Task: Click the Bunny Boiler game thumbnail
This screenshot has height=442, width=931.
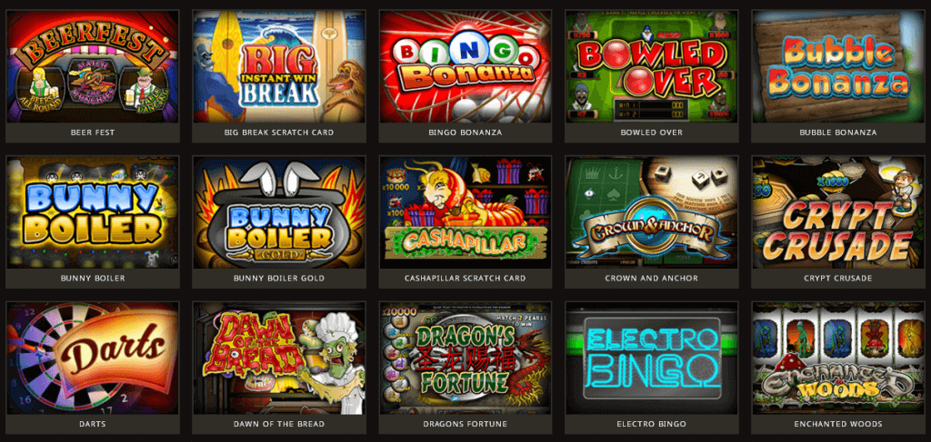Action: pyautogui.click(x=93, y=212)
